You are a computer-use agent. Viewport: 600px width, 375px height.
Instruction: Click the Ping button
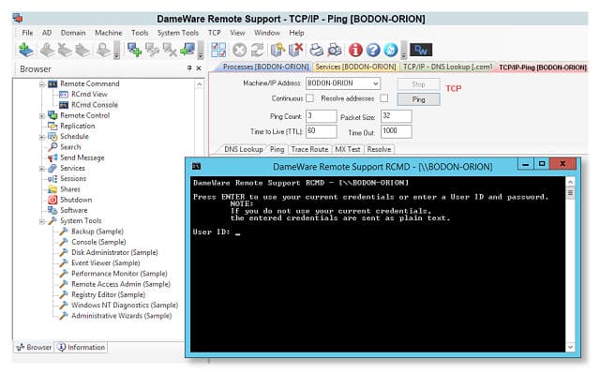[x=419, y=99]
